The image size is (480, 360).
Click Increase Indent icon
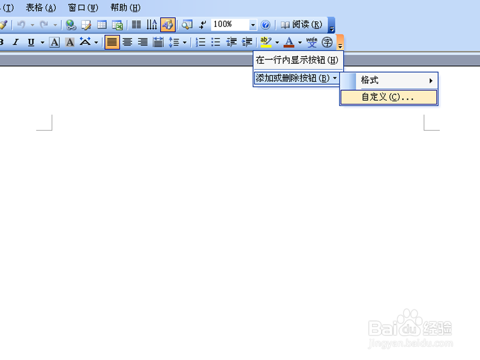247,42
